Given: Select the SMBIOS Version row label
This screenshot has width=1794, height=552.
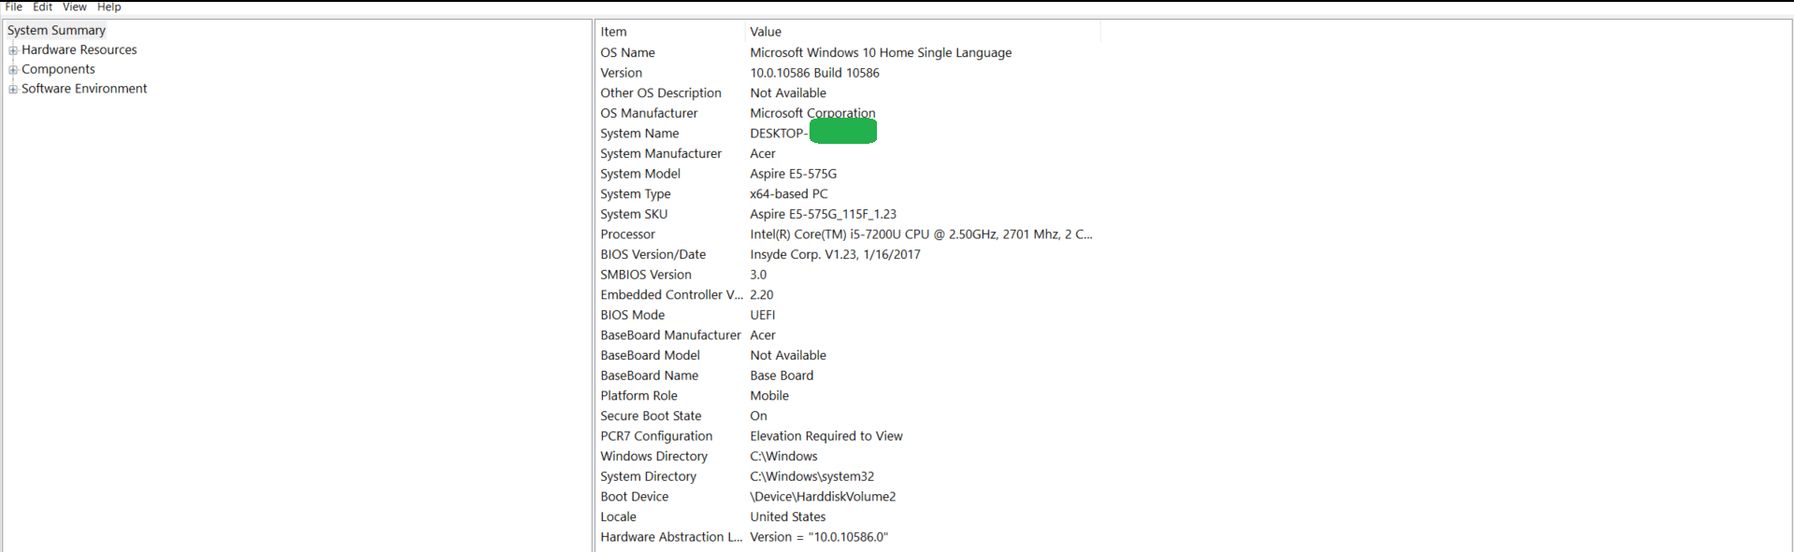Looking at the screenshot, I should coord(646,275).
